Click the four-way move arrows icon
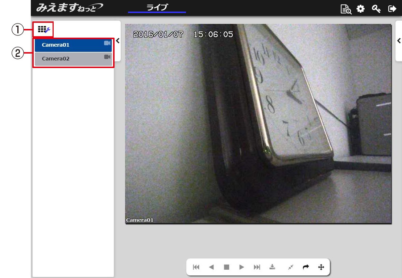Image resolution: width=402 pixels, height=278 pixels. (x=321, y=267)
